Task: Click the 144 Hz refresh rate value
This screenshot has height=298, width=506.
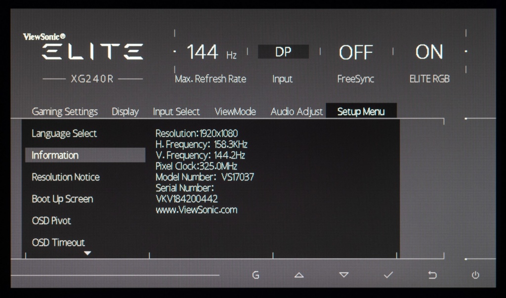Action: [x=211, y=52]
